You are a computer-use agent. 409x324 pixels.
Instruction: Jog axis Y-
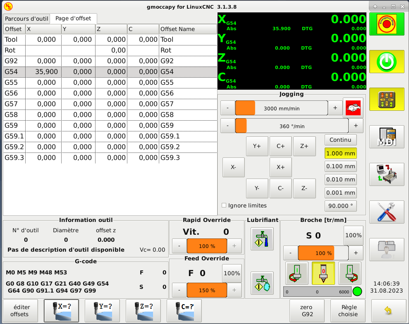257,188
